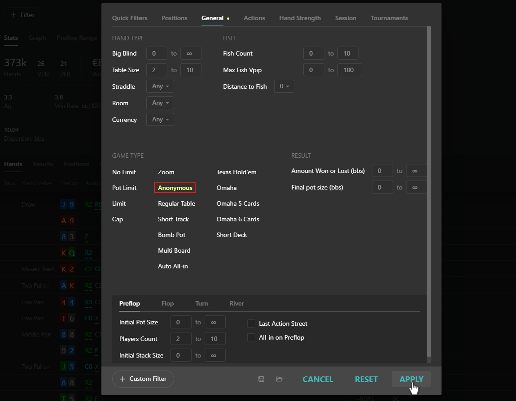The width and height of the screenshot is (516, 401).
Task: Click the Amount Won or Lost minimum field
Action: [x=382, y=171]
